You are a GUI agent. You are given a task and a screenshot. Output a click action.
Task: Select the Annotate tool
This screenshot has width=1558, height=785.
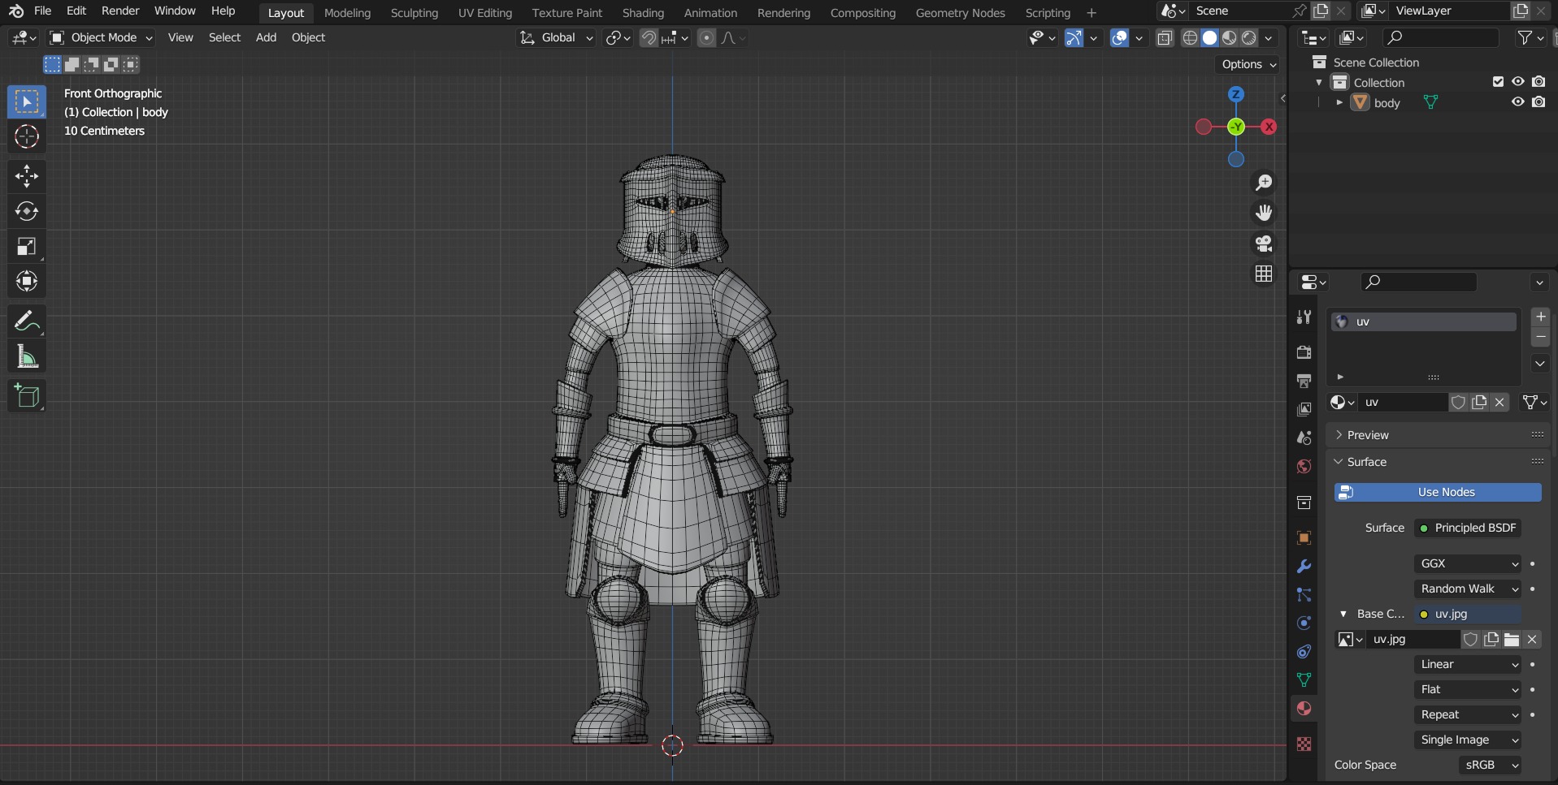tap(27, 321)
